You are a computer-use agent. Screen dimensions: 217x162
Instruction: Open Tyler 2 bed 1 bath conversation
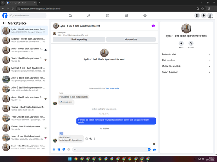point(24,118)
